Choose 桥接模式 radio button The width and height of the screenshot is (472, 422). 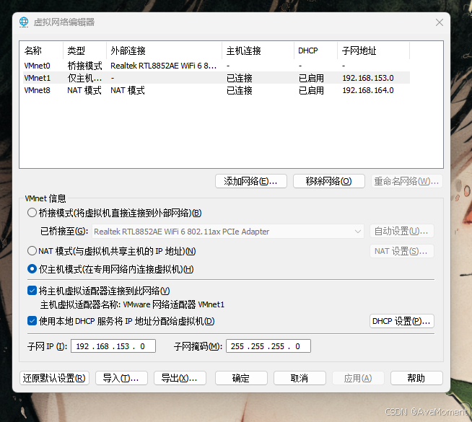pyautogui.click(x=32, y=213)
